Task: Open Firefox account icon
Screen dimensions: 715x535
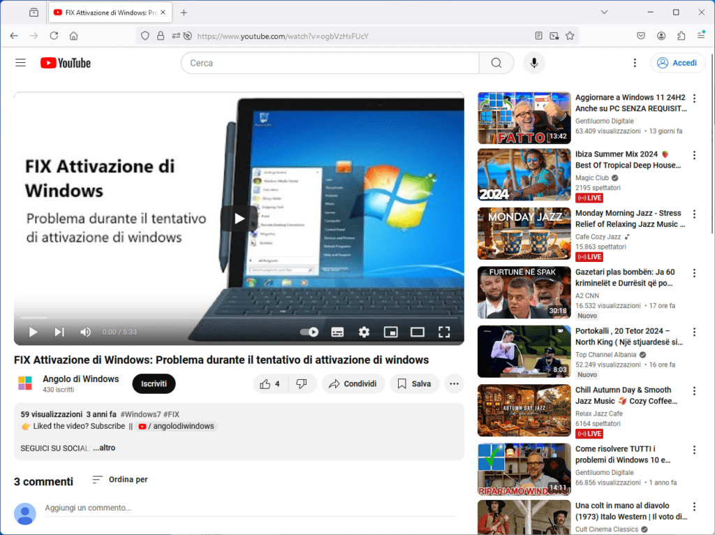Action: tap(661, 36)
